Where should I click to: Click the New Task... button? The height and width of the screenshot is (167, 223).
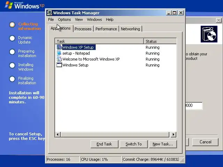(x=163, y=144)
